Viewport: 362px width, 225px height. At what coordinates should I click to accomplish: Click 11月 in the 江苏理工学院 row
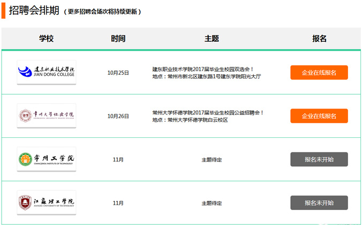[118, 203]
